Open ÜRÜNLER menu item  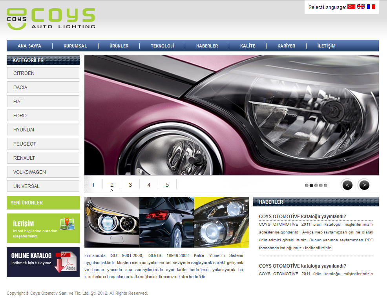(119, 46)
